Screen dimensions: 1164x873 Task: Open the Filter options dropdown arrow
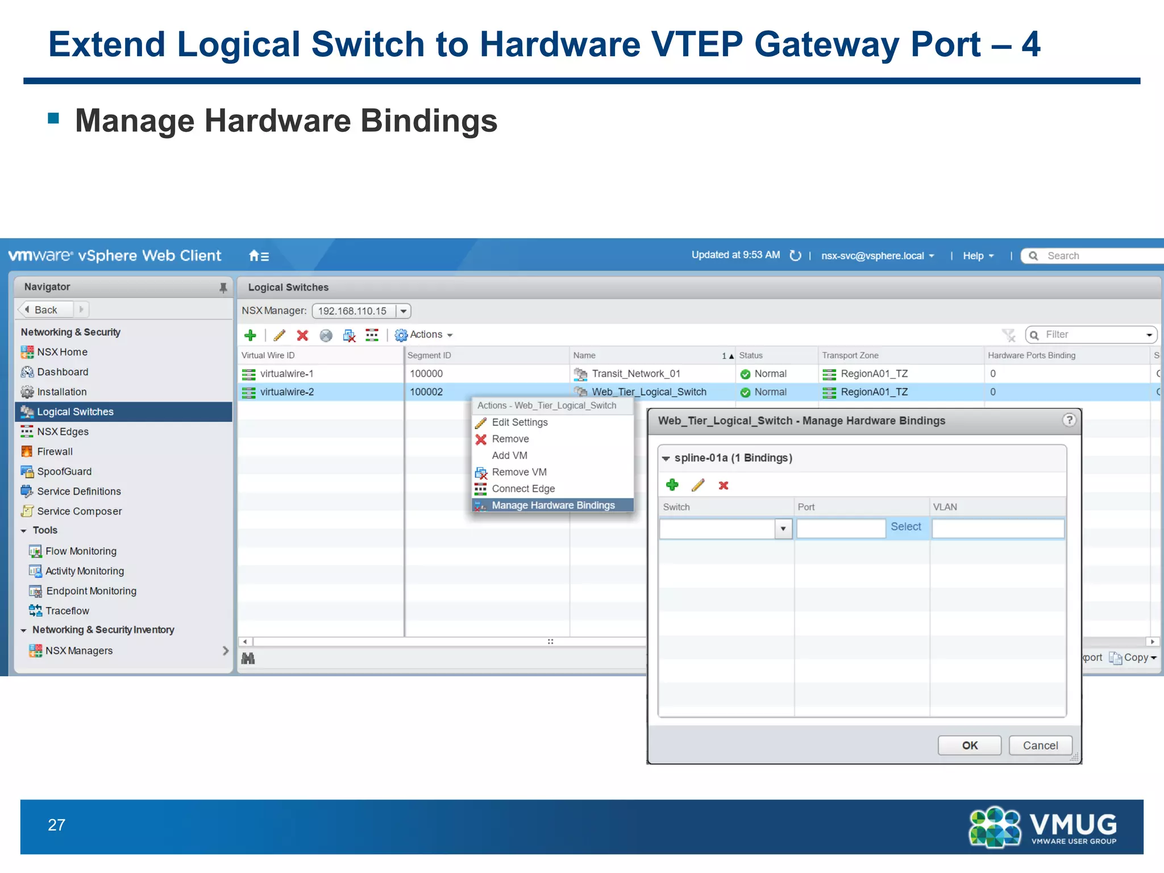tap(1149, 335)
